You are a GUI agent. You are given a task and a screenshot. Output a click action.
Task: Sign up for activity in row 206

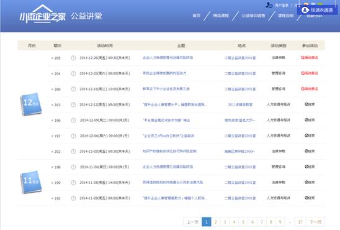click(x=310, y=89)
